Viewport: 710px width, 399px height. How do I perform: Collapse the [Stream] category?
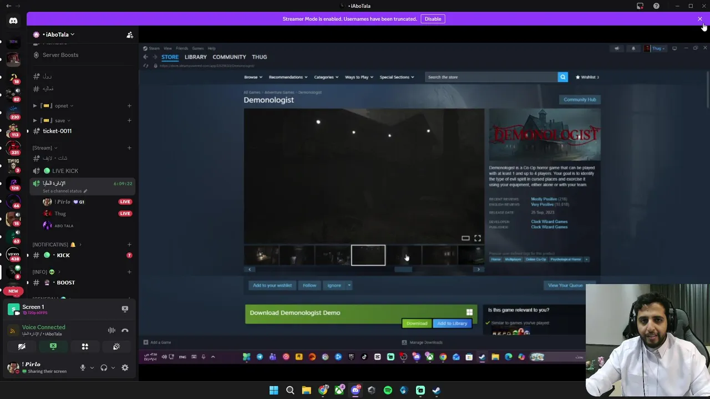point(44,148)
